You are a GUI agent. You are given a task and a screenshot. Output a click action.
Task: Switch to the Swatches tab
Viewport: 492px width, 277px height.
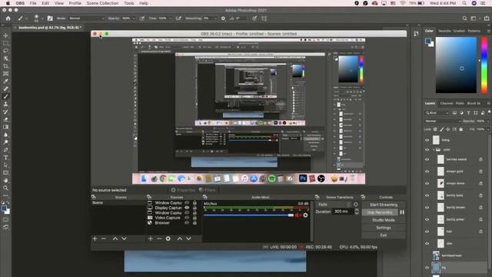tap(444, 31)
